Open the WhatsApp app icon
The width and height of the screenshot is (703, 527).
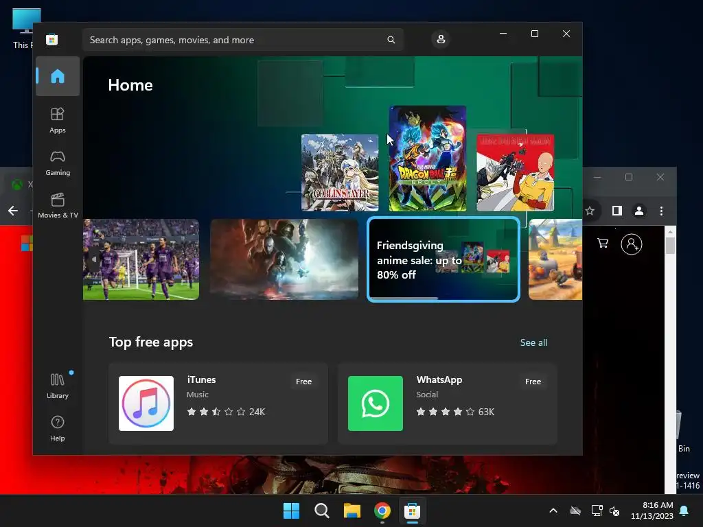pos(376,403)
